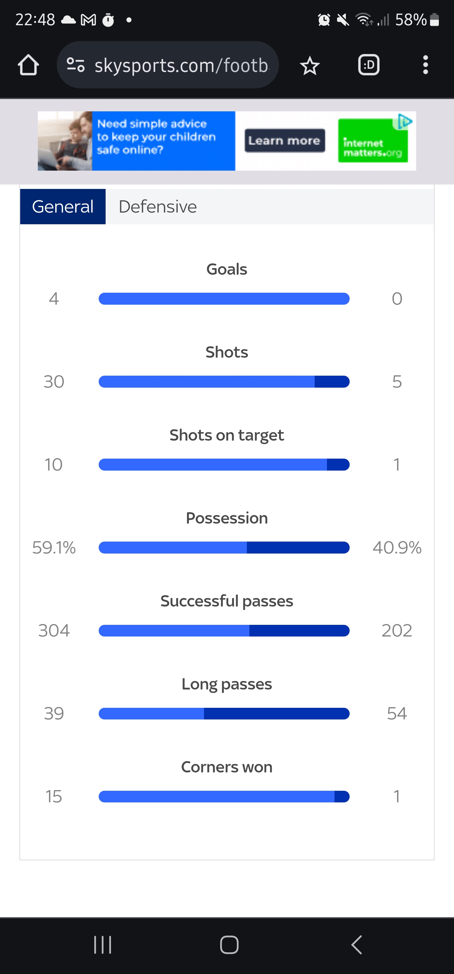Open the internet matters.org logo link

tap(373, 141)
